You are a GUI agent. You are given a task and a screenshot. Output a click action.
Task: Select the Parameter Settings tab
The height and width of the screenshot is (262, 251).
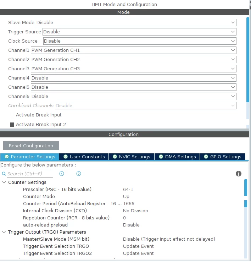(30, 157)
